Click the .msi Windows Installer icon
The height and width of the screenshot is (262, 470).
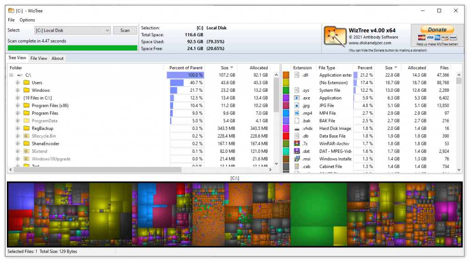click(297, 159)
